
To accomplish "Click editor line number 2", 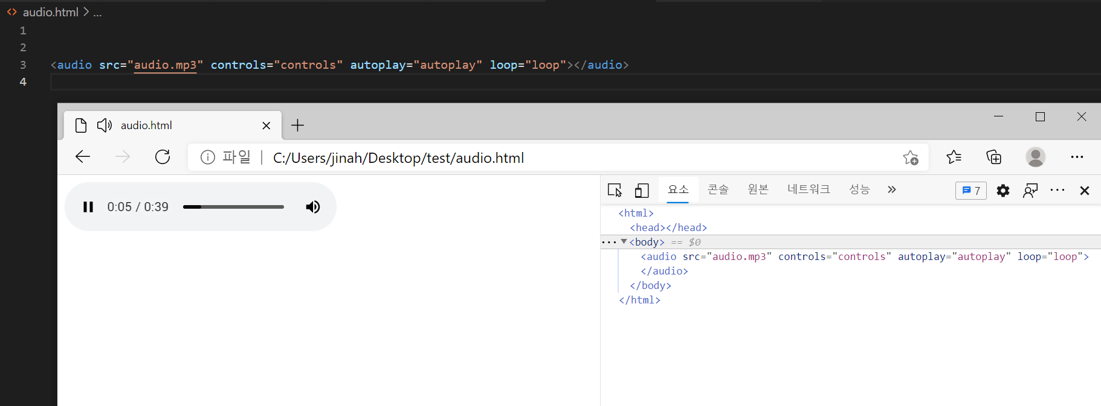I will click(23, 47).
